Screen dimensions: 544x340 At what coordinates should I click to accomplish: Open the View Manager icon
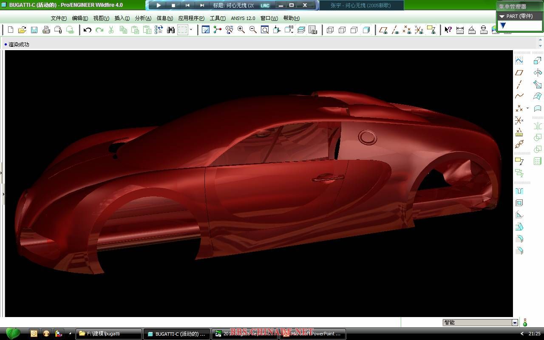tap(313, 30)
